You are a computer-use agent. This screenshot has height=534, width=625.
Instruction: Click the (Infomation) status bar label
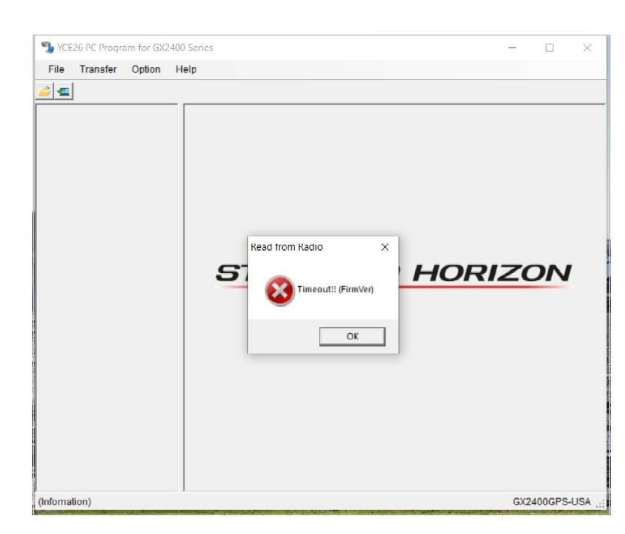(x=65, y=502)
